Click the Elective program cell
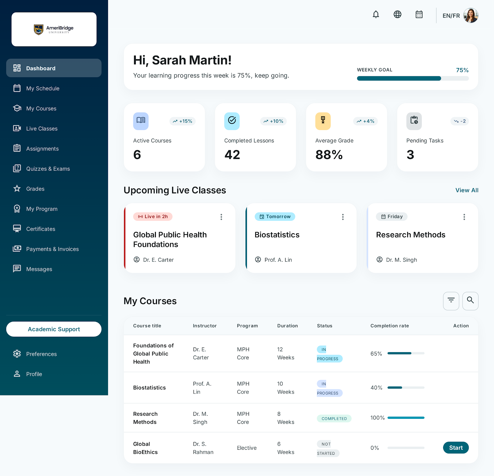 coord(247,448)
